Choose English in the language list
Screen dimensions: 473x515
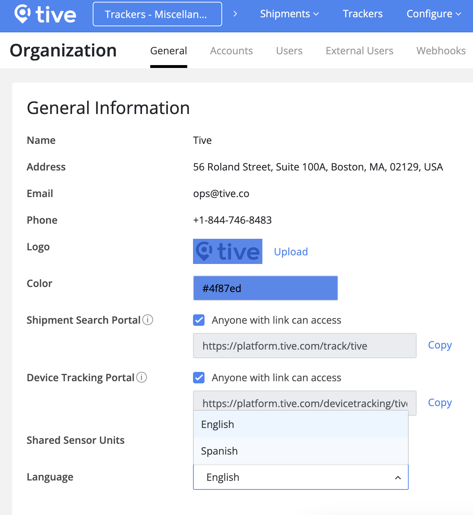point(217,424)
